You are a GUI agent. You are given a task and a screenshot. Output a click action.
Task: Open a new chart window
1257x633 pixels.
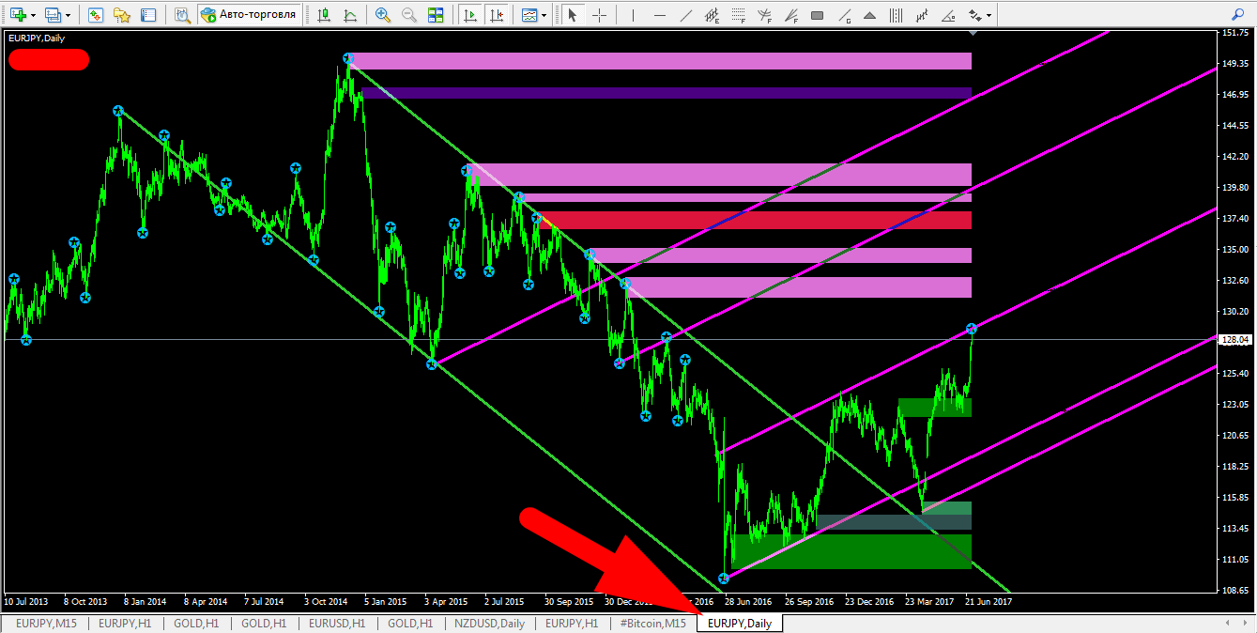click(18, 15)
